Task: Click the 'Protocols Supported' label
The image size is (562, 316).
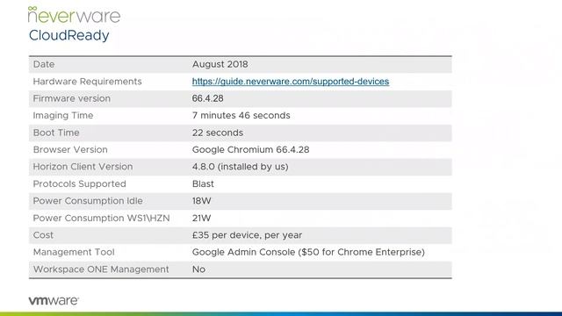Action: click(x=80, y=183)
